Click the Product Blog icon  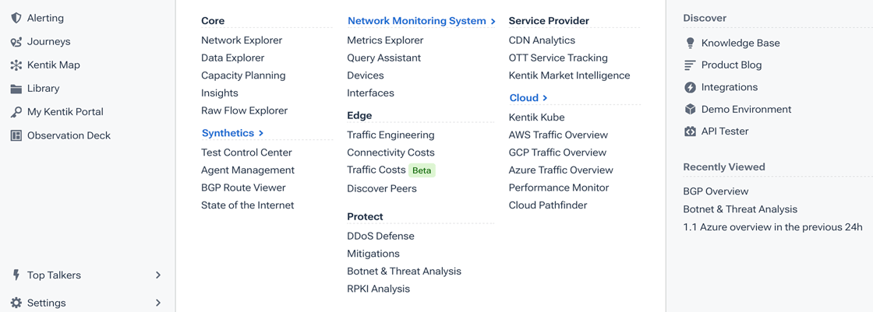pyautogui.click(x=690, y=65)
